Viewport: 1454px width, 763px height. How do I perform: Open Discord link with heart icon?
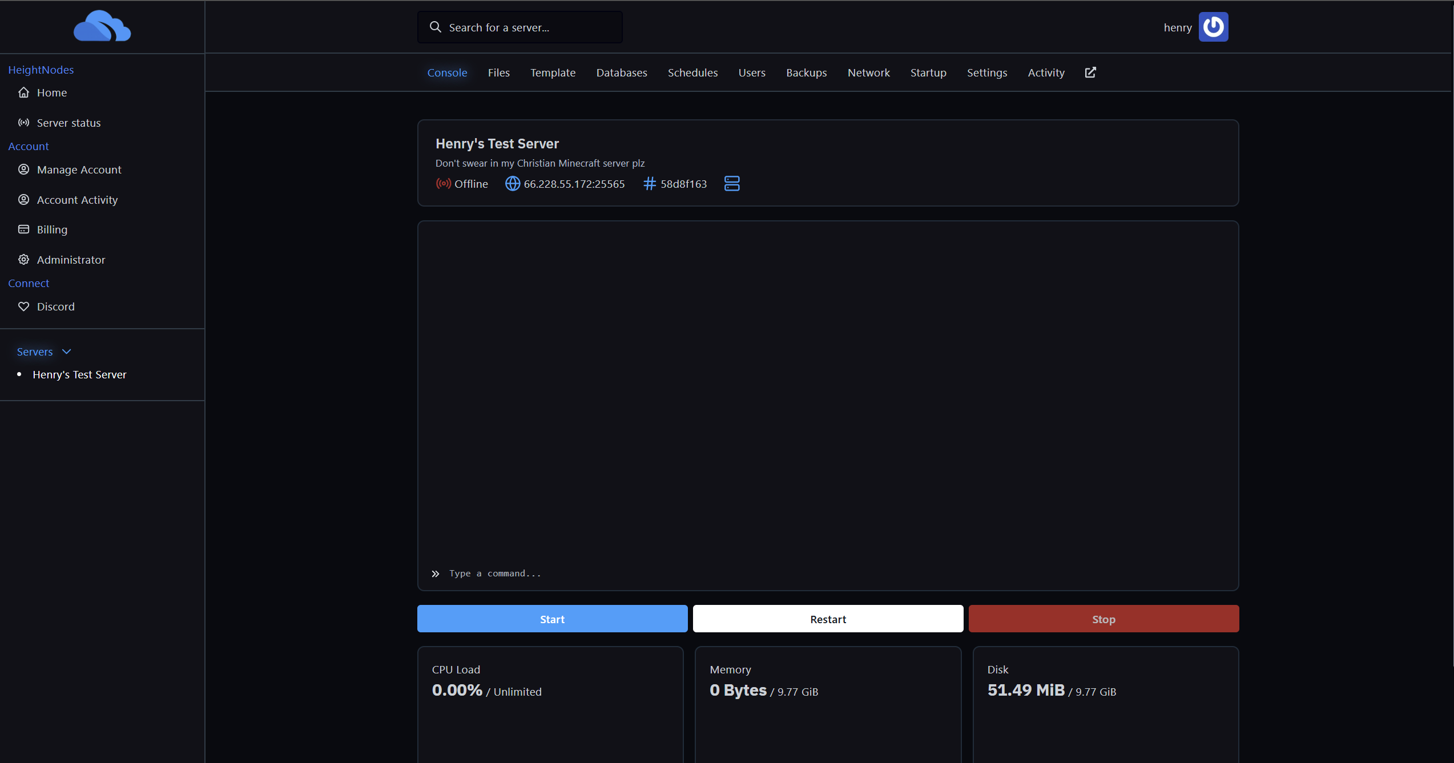tap(55, 306)
